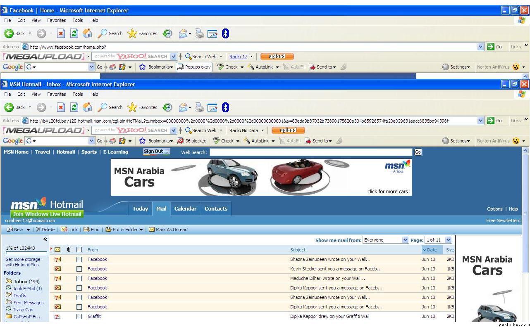Image resolution: width=530 pixels, height=327 pixels.
Task: Expand the Page 1 of 11 dropdown
Action: tap(439, 240)
